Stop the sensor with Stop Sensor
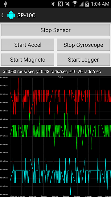 point(55,30)
